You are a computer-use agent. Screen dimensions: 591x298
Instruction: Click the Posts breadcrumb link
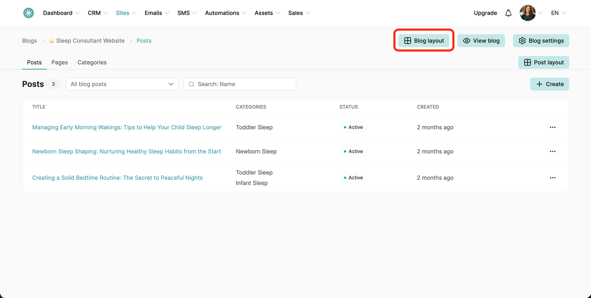point(144,41)
